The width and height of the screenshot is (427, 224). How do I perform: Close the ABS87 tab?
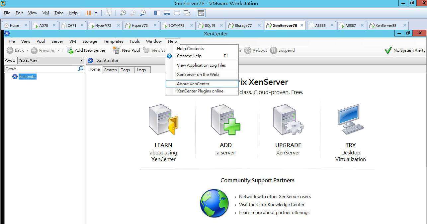tap(362, 25)
